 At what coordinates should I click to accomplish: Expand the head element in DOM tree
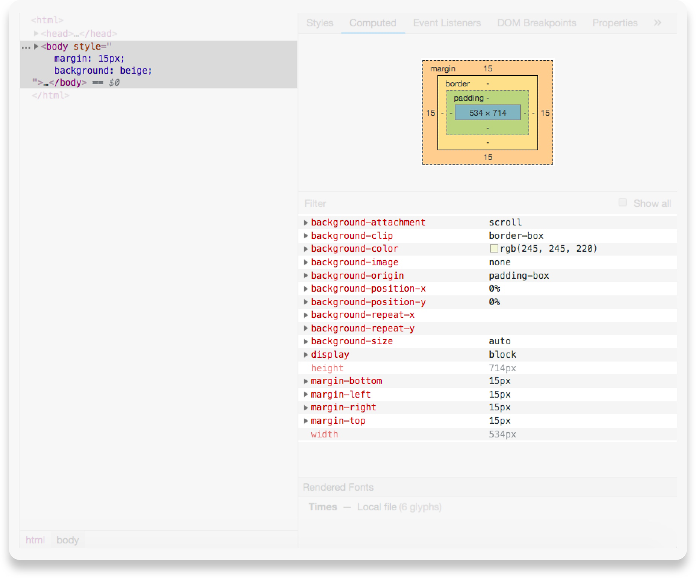[x=36, y=34]
